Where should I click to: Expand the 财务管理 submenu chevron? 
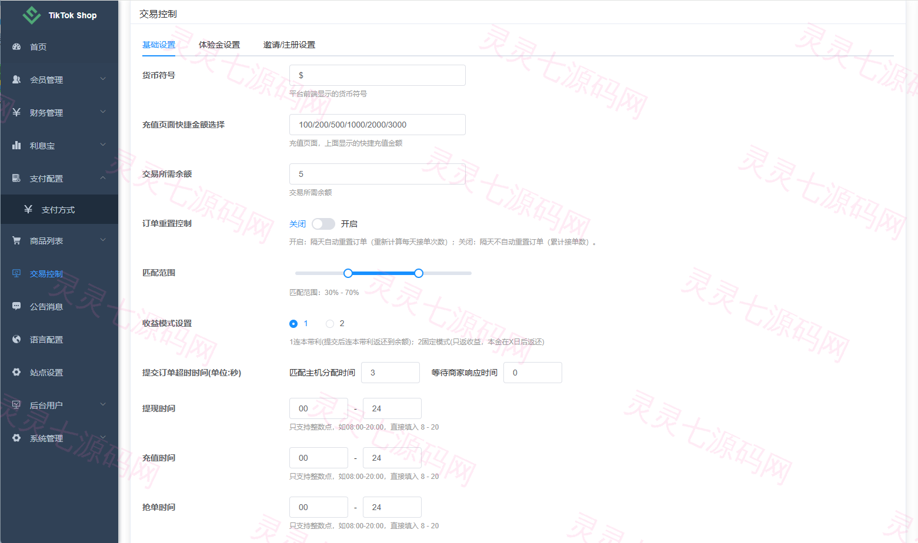pos(103,112)
